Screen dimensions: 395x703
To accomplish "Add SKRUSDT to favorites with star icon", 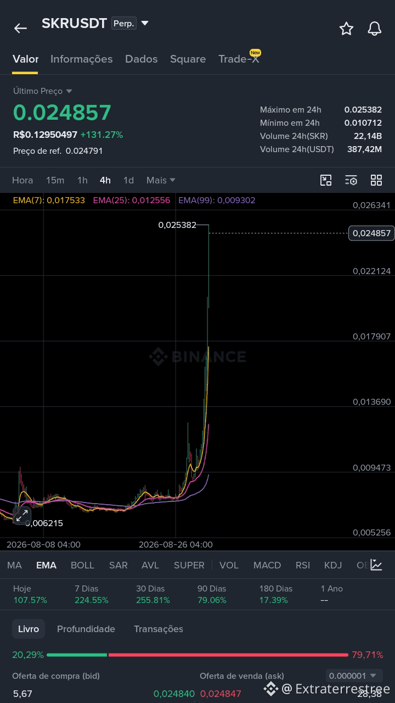I will tap(346, 29).
